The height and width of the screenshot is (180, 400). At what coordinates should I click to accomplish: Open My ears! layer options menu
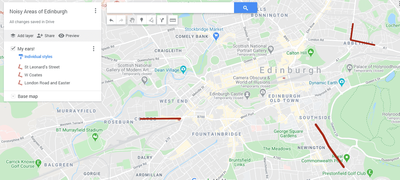pyautogui.click(x=93, y=48)
